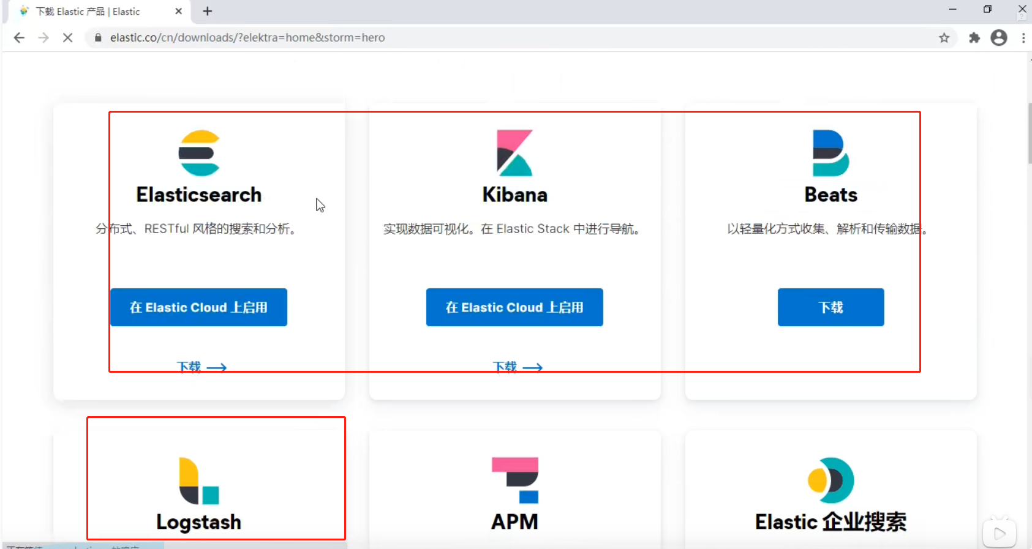This screenshot has height=549, width=1032.
Task: Click the play button overlay in the corner
Action: (x=1000, y=534)
